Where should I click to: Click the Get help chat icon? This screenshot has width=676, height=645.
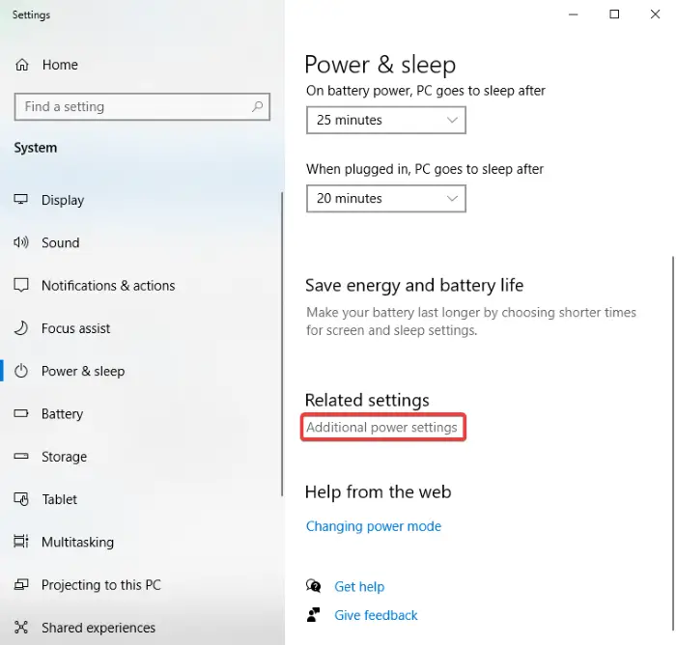tap(314, 586)
